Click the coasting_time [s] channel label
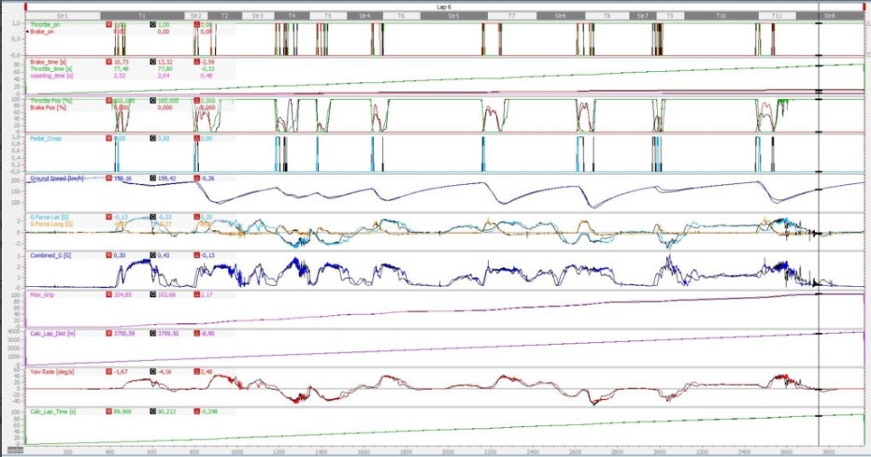This screenshot has height=457, width=871. [x=50, y=75]
